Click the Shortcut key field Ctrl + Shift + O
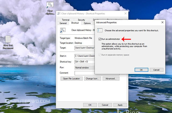The image size is (172, 113). point(85,62)
